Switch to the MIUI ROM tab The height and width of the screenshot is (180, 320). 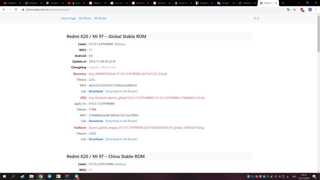pos(140,3)
